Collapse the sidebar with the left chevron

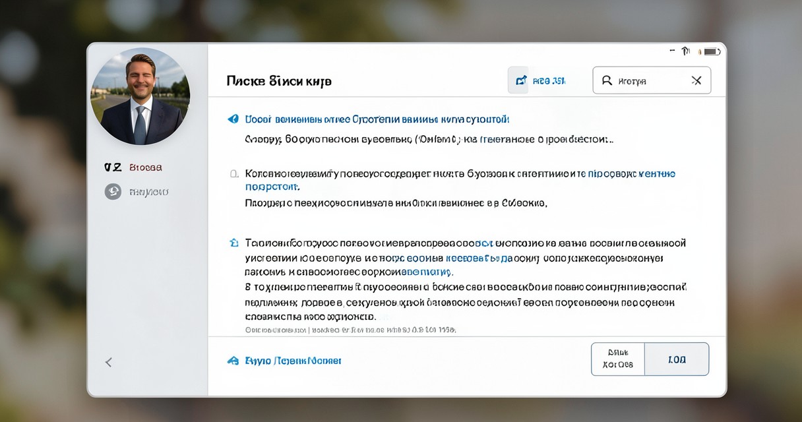coord(109,362)
